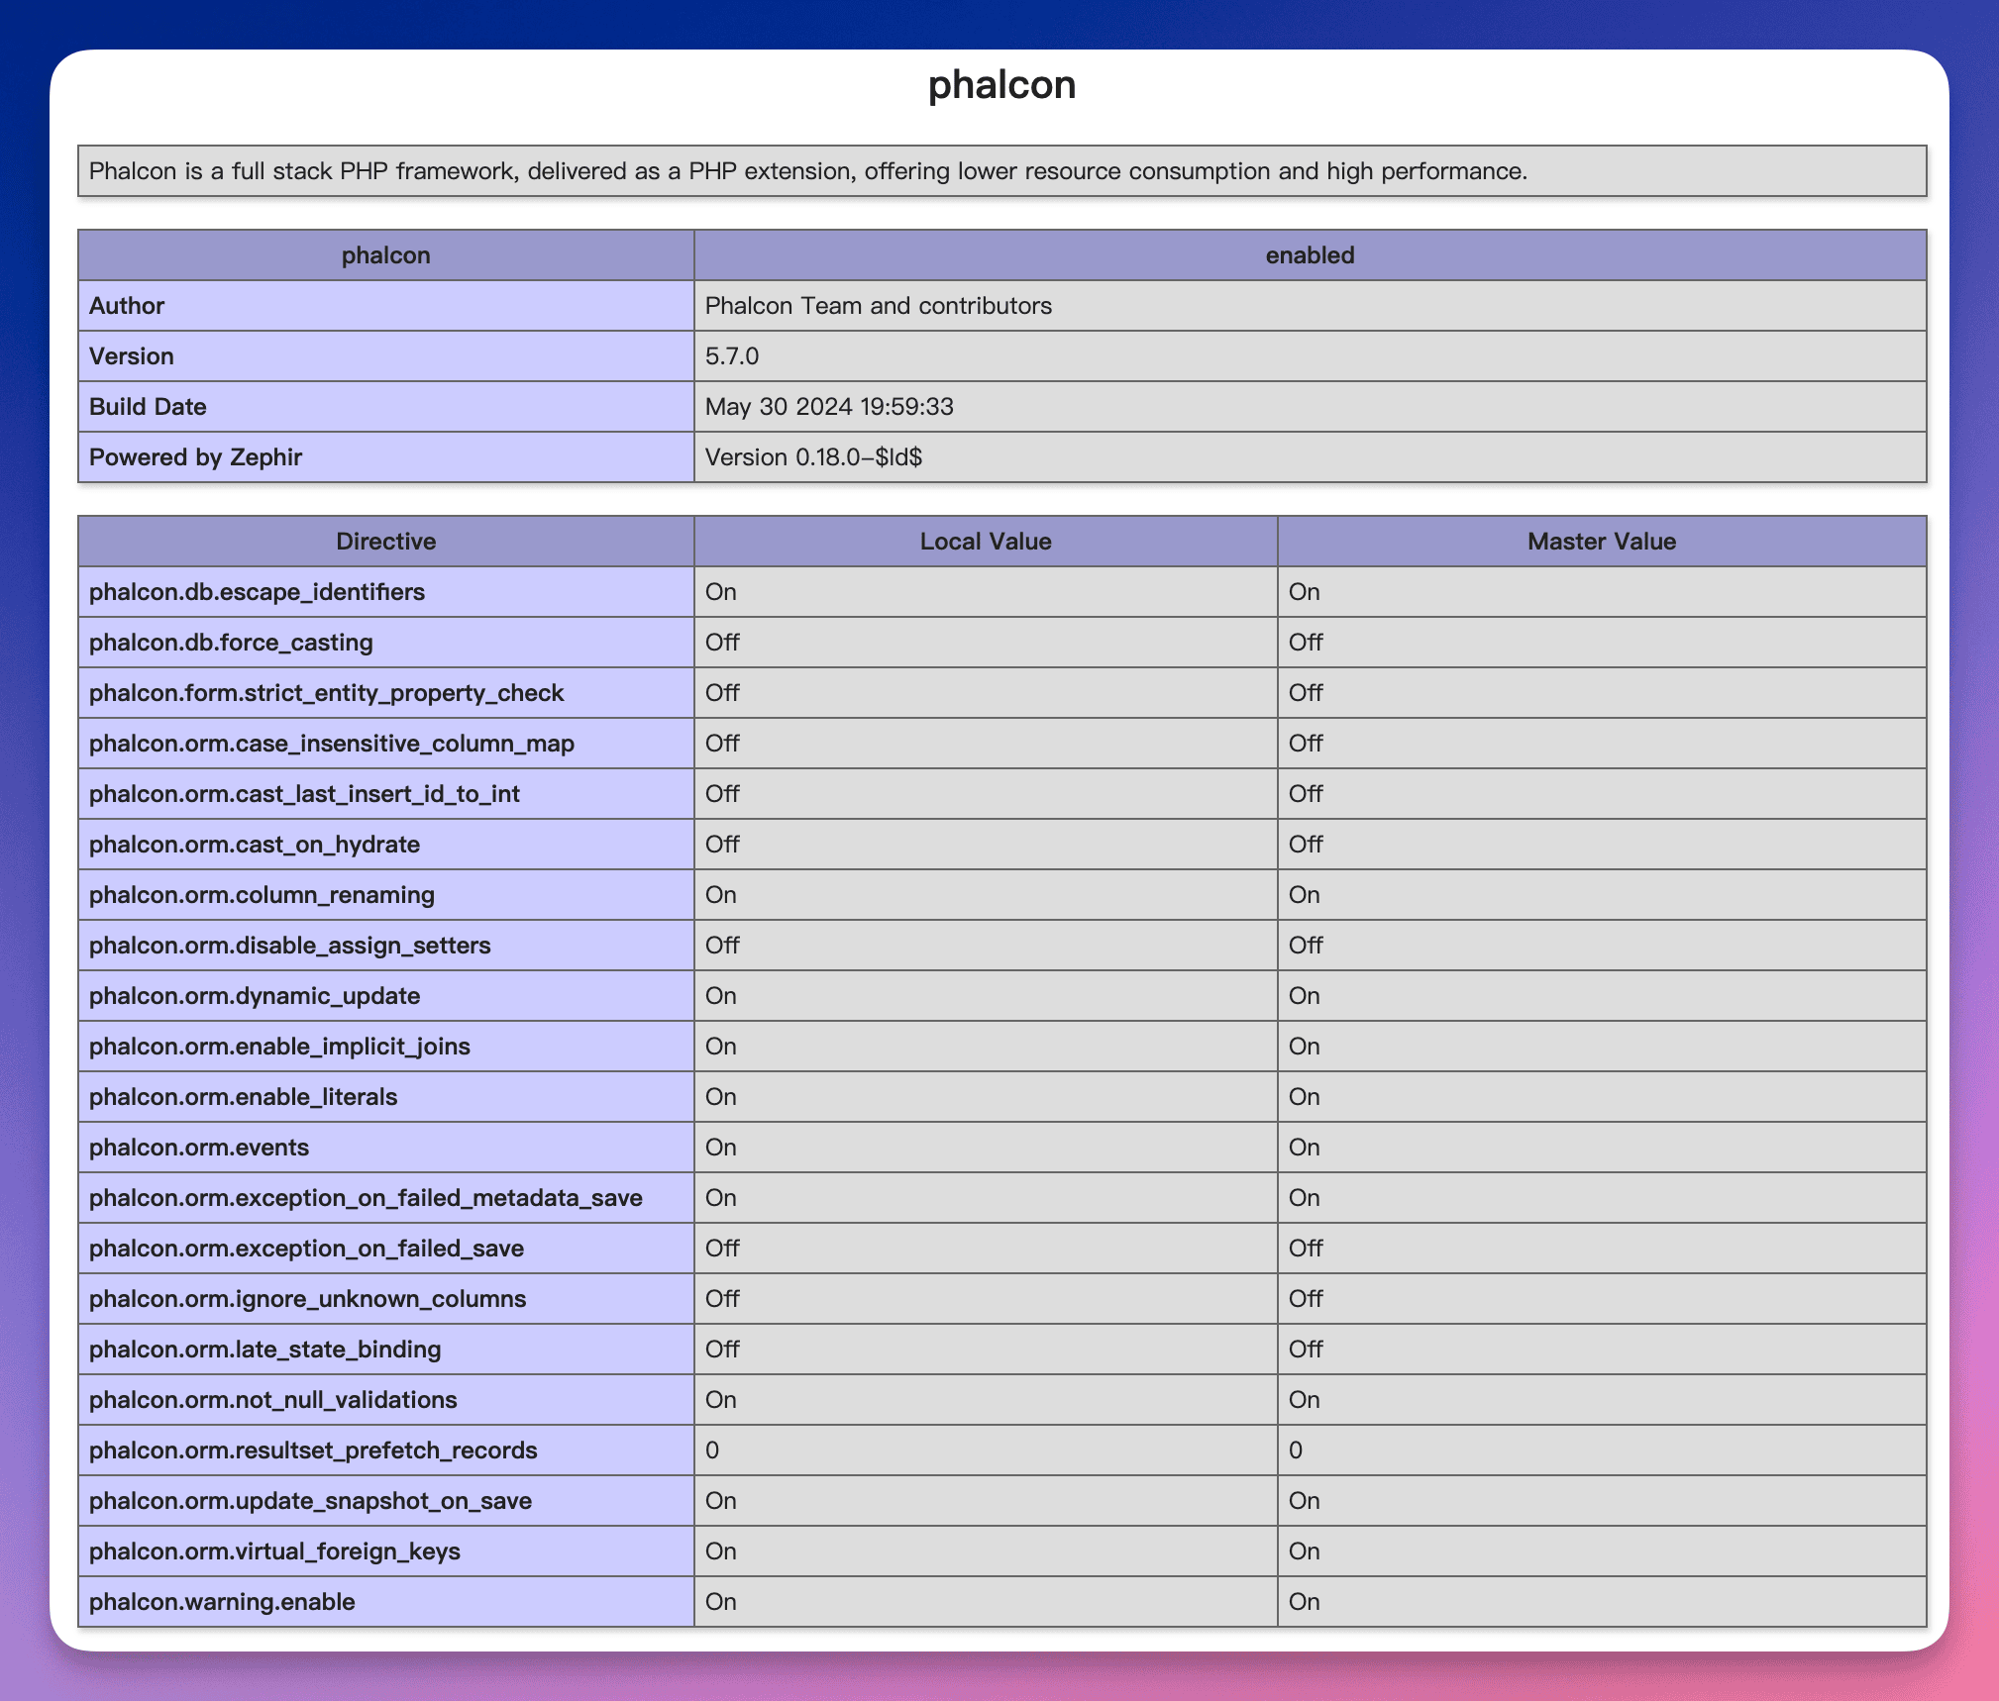The width and height of the screenshot is (1999, 1701).
Task: Select phalcon.orm.cast_last_insert_id_to_int directive
Action: [x=304, y=794]
